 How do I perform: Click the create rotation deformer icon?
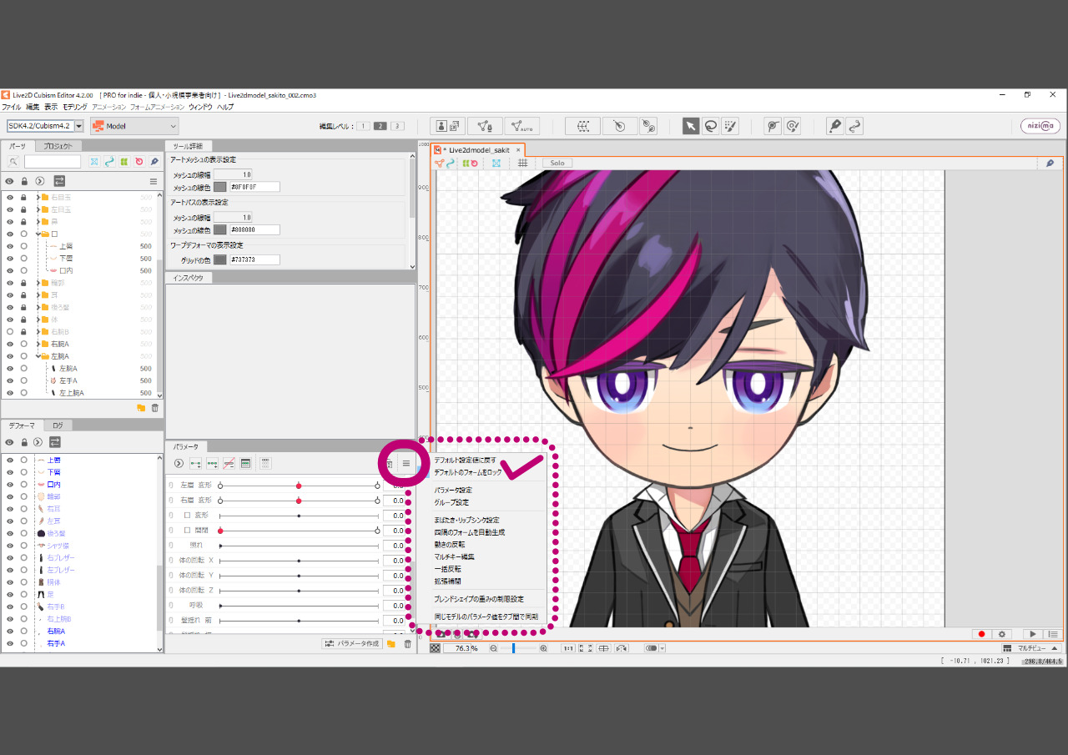point(619,126)
